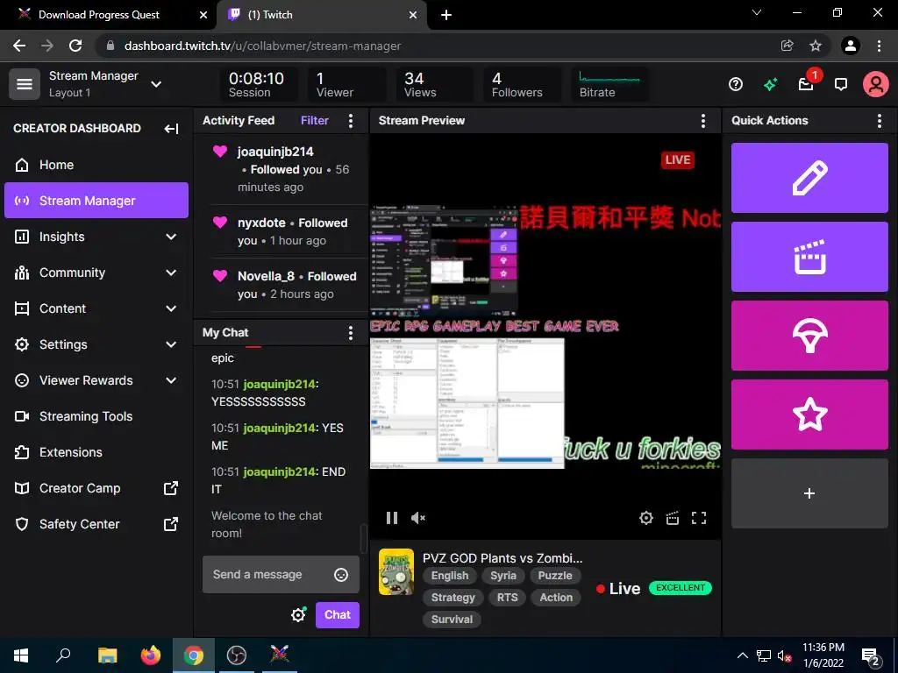Unmute the stream preview audio
The image size is (898, 673).
point(418,518)
